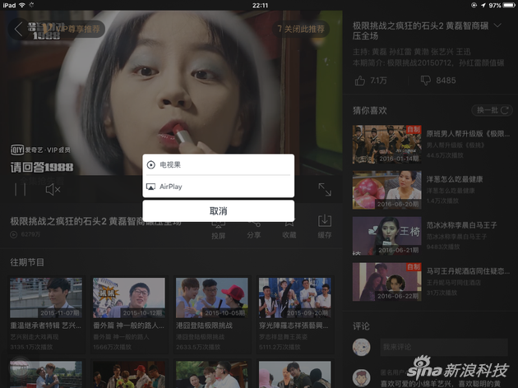
Task: Select the 电视果 casting option
Action: (x=219, y=164)
